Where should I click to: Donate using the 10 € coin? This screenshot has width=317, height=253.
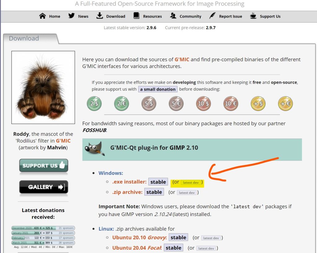pyautogui.click(x=231, y=103)
